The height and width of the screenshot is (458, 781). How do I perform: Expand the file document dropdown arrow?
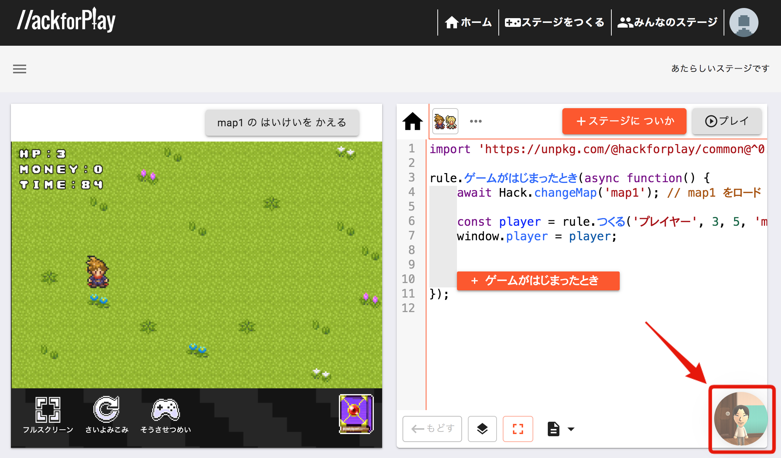coord(571,429)
